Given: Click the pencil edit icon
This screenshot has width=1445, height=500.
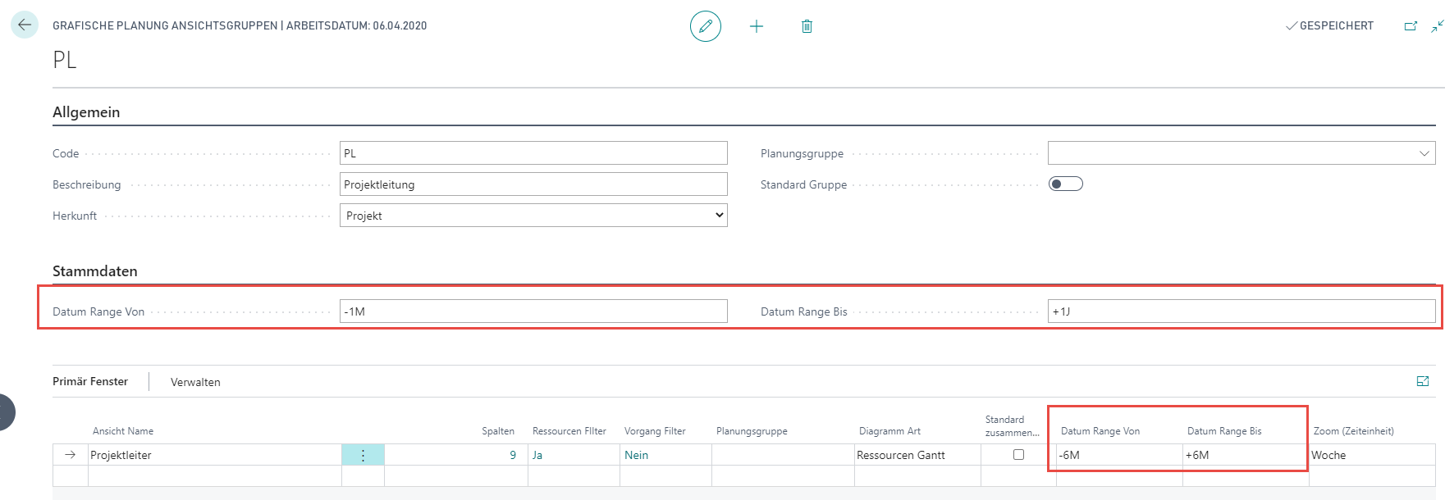Looking at the screenshot, I should [x=706, y=26].
